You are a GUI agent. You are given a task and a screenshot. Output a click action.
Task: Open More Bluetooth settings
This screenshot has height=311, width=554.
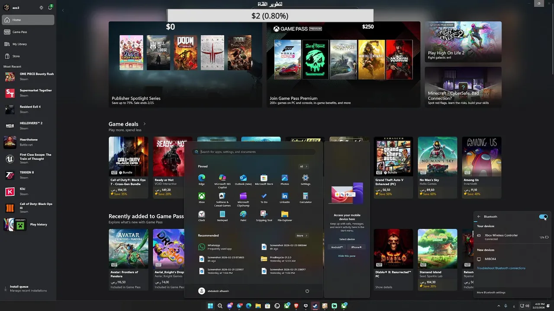tap(491, 292)
